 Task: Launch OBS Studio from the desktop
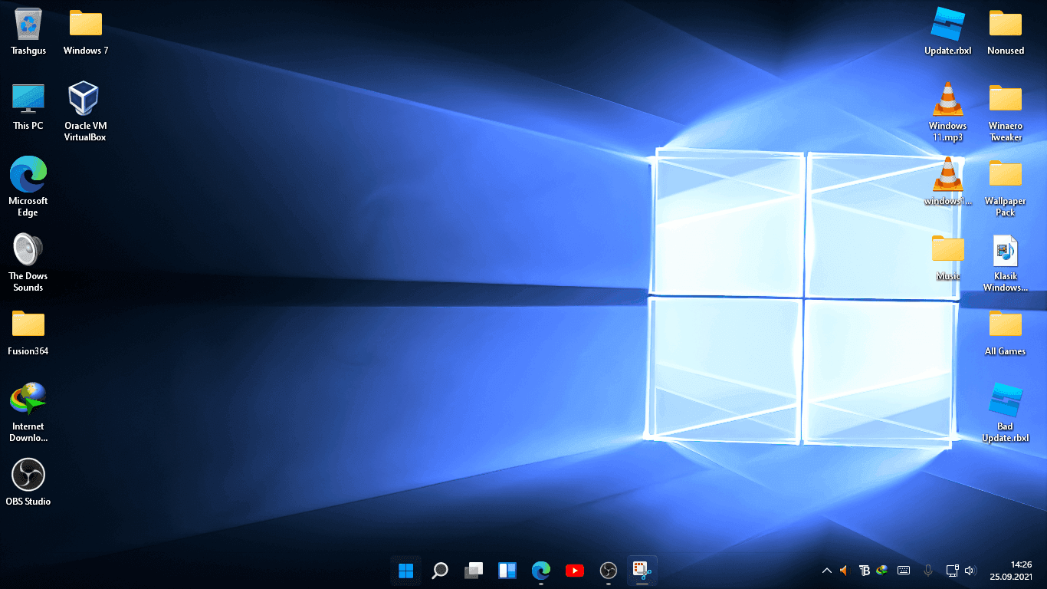coord(28,473)
